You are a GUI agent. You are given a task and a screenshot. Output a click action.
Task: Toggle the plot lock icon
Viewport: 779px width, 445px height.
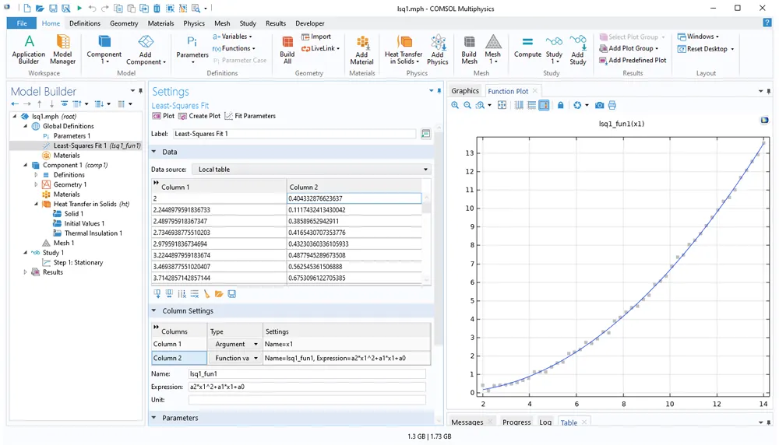tap(560, 105)
